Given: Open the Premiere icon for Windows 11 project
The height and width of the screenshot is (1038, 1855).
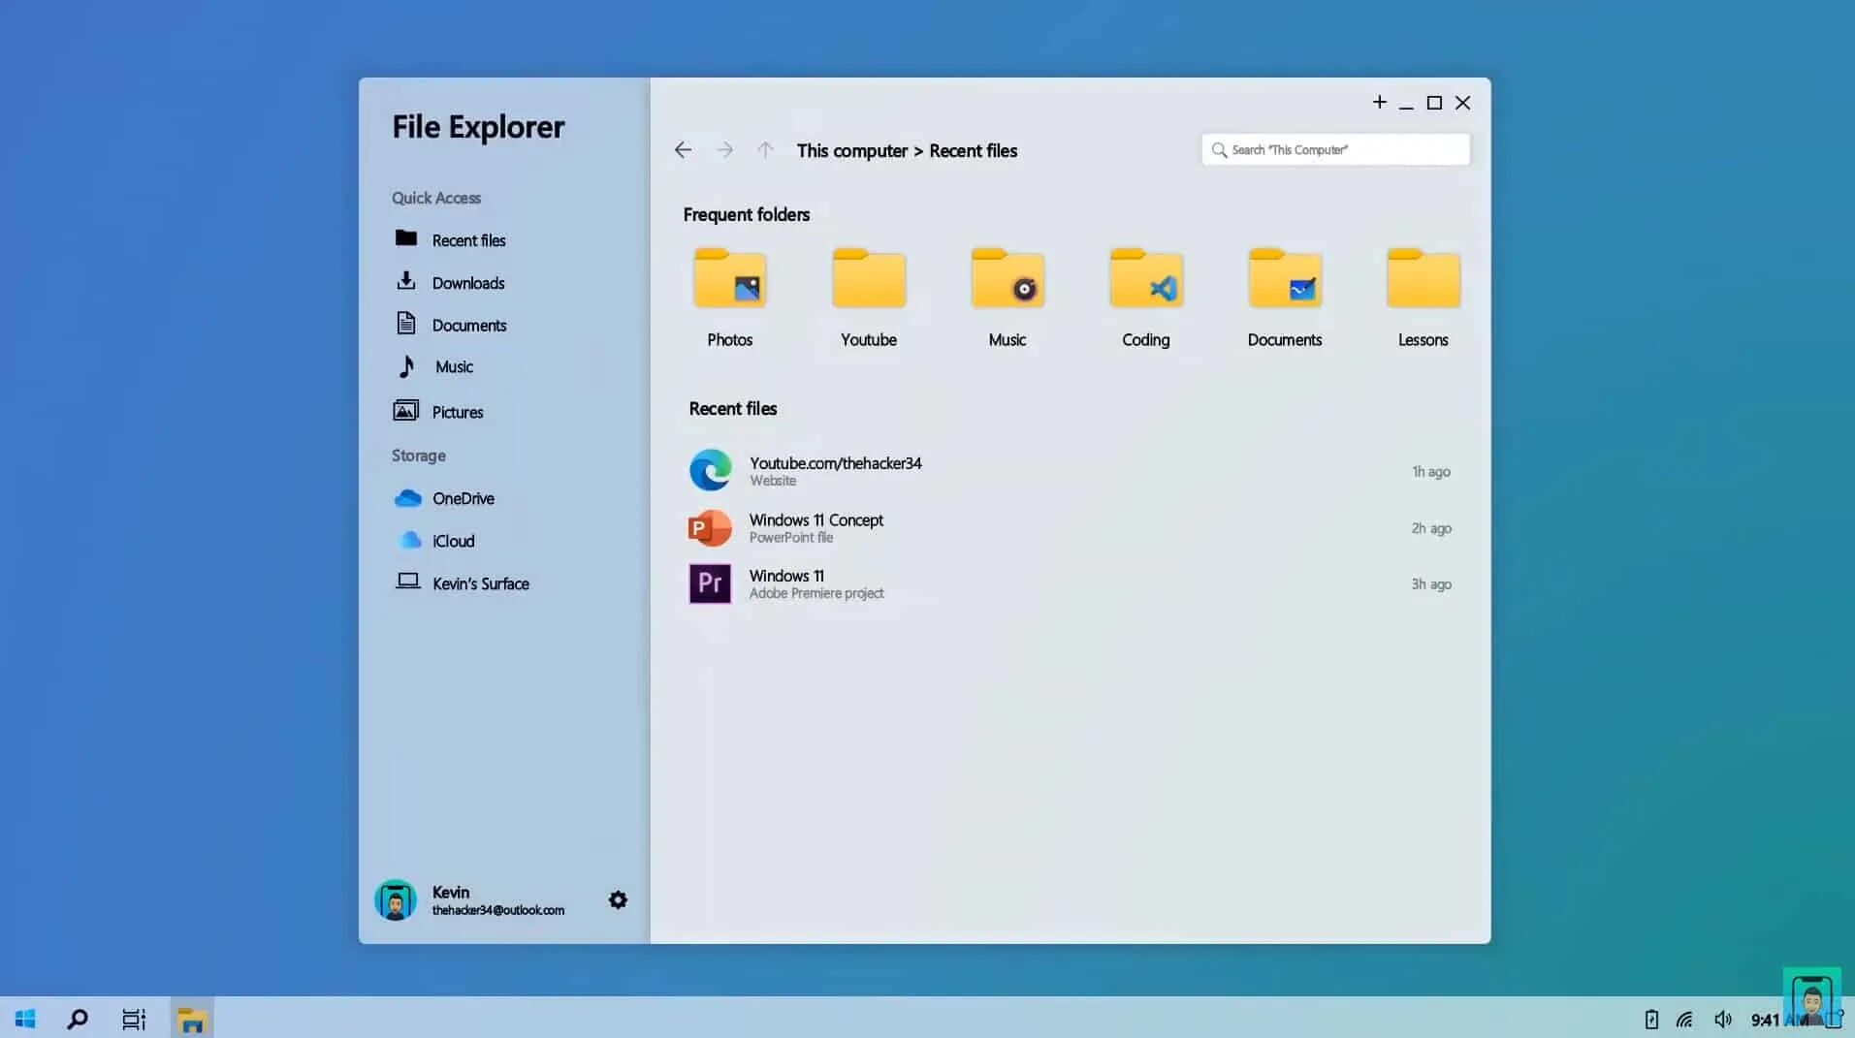Looking at the screenshot, I should (710, 583).
